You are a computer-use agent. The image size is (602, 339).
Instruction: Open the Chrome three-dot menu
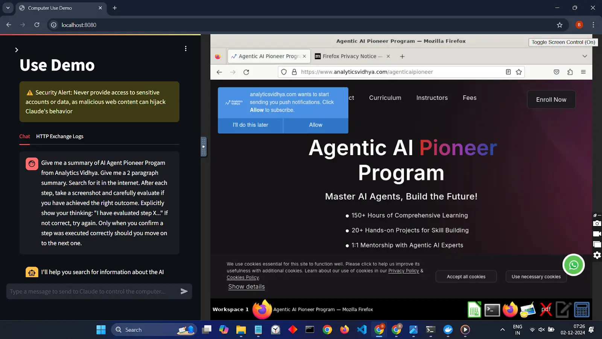coord(593,25)
